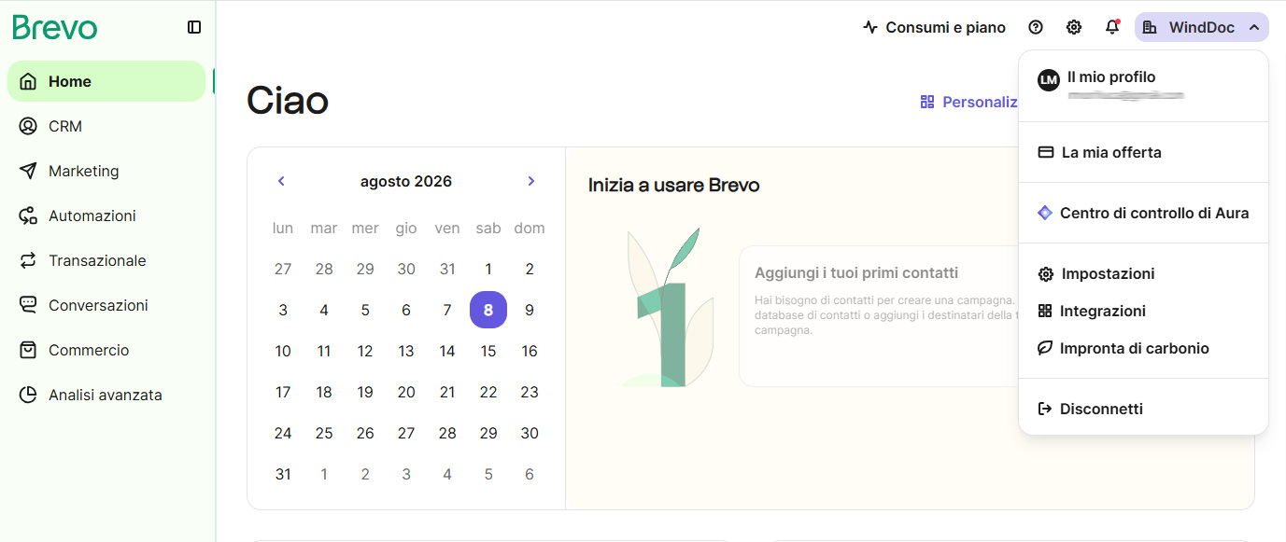Open Centro di controllo di Aura
This screenshot has height=542, width=1286.
(x=1143, y=213)
